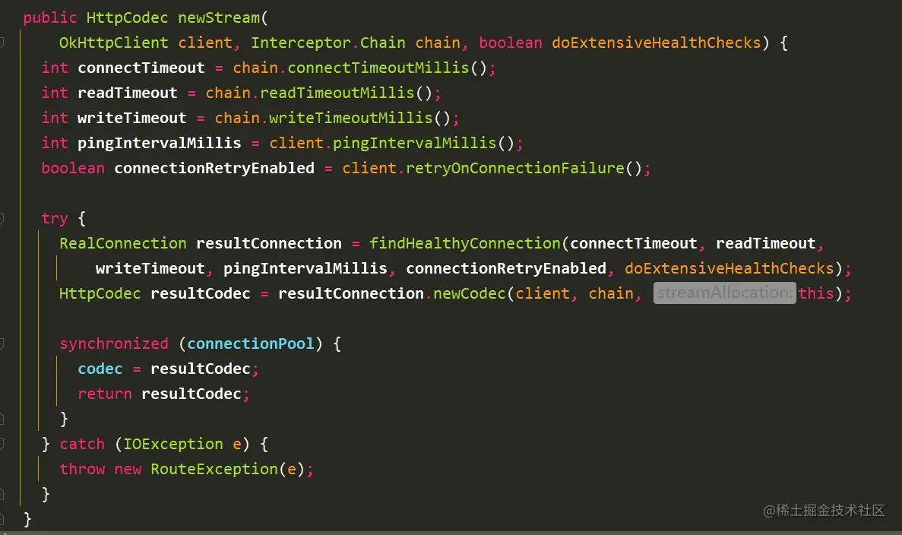Click the new keyword before RouteException
The image size is (902, 535).
128,470
